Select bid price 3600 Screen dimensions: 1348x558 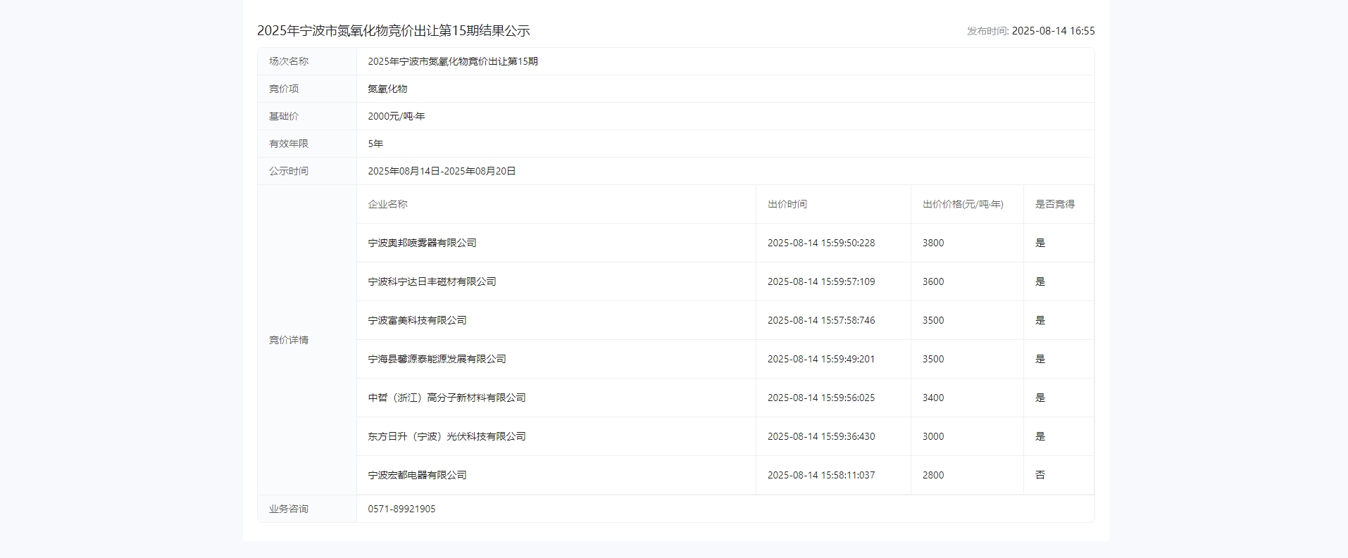click(933, 281)
